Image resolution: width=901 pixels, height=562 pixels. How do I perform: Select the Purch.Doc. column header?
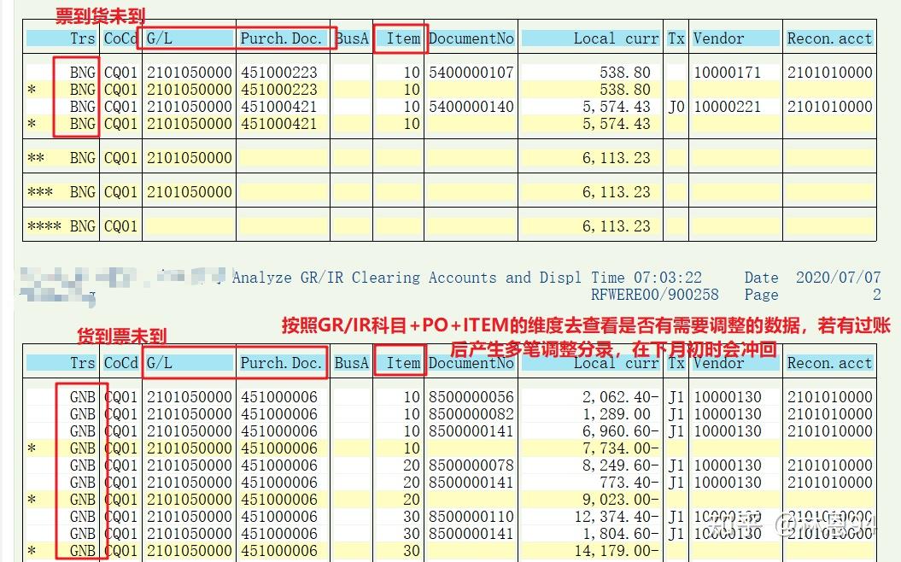[x=282, y=38]
